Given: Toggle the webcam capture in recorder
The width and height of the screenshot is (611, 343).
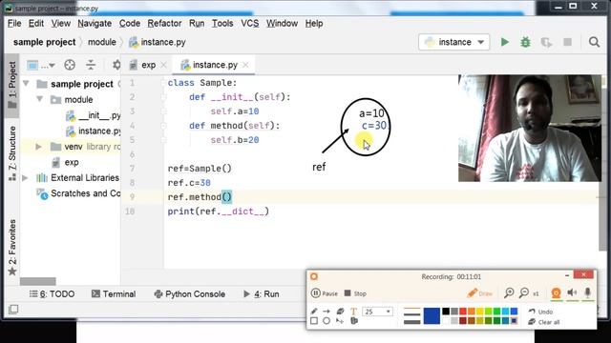Looking at the screenshot, I should pos(556,293).
